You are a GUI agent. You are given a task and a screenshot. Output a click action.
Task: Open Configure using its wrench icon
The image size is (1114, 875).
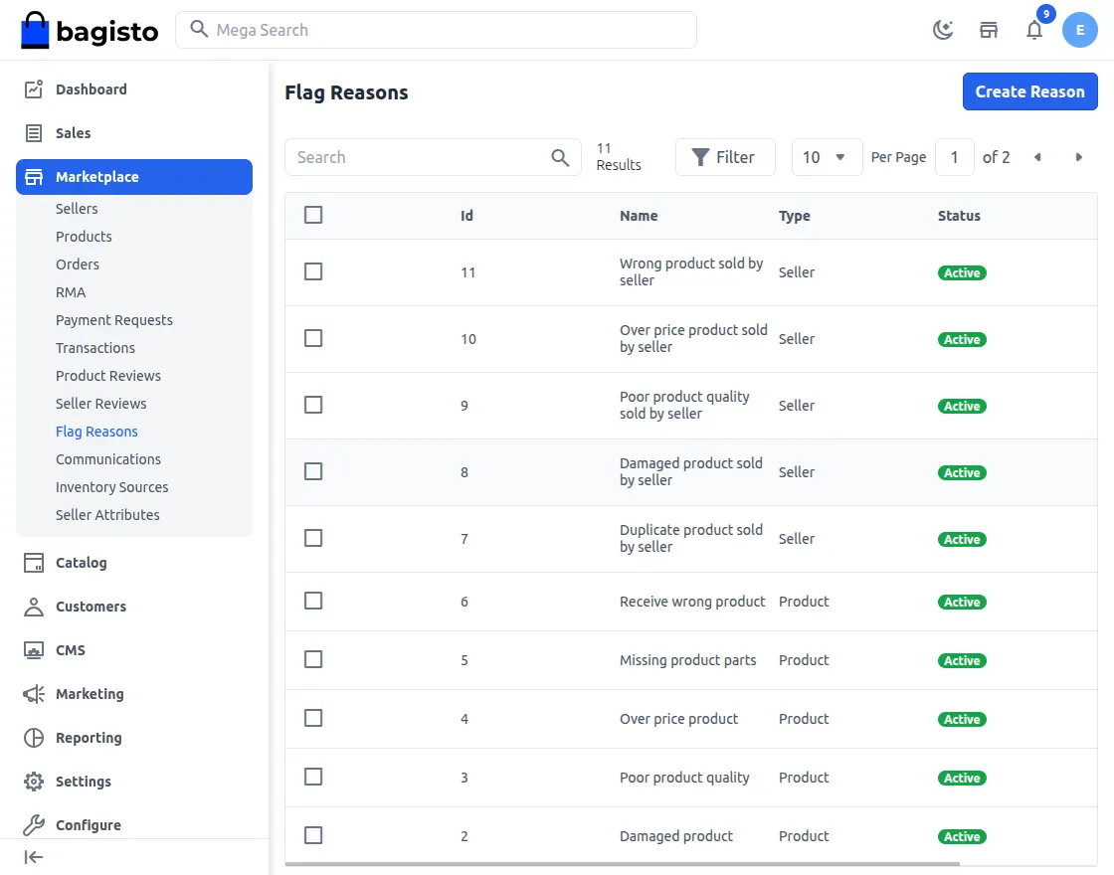click(x=33, y=824)
